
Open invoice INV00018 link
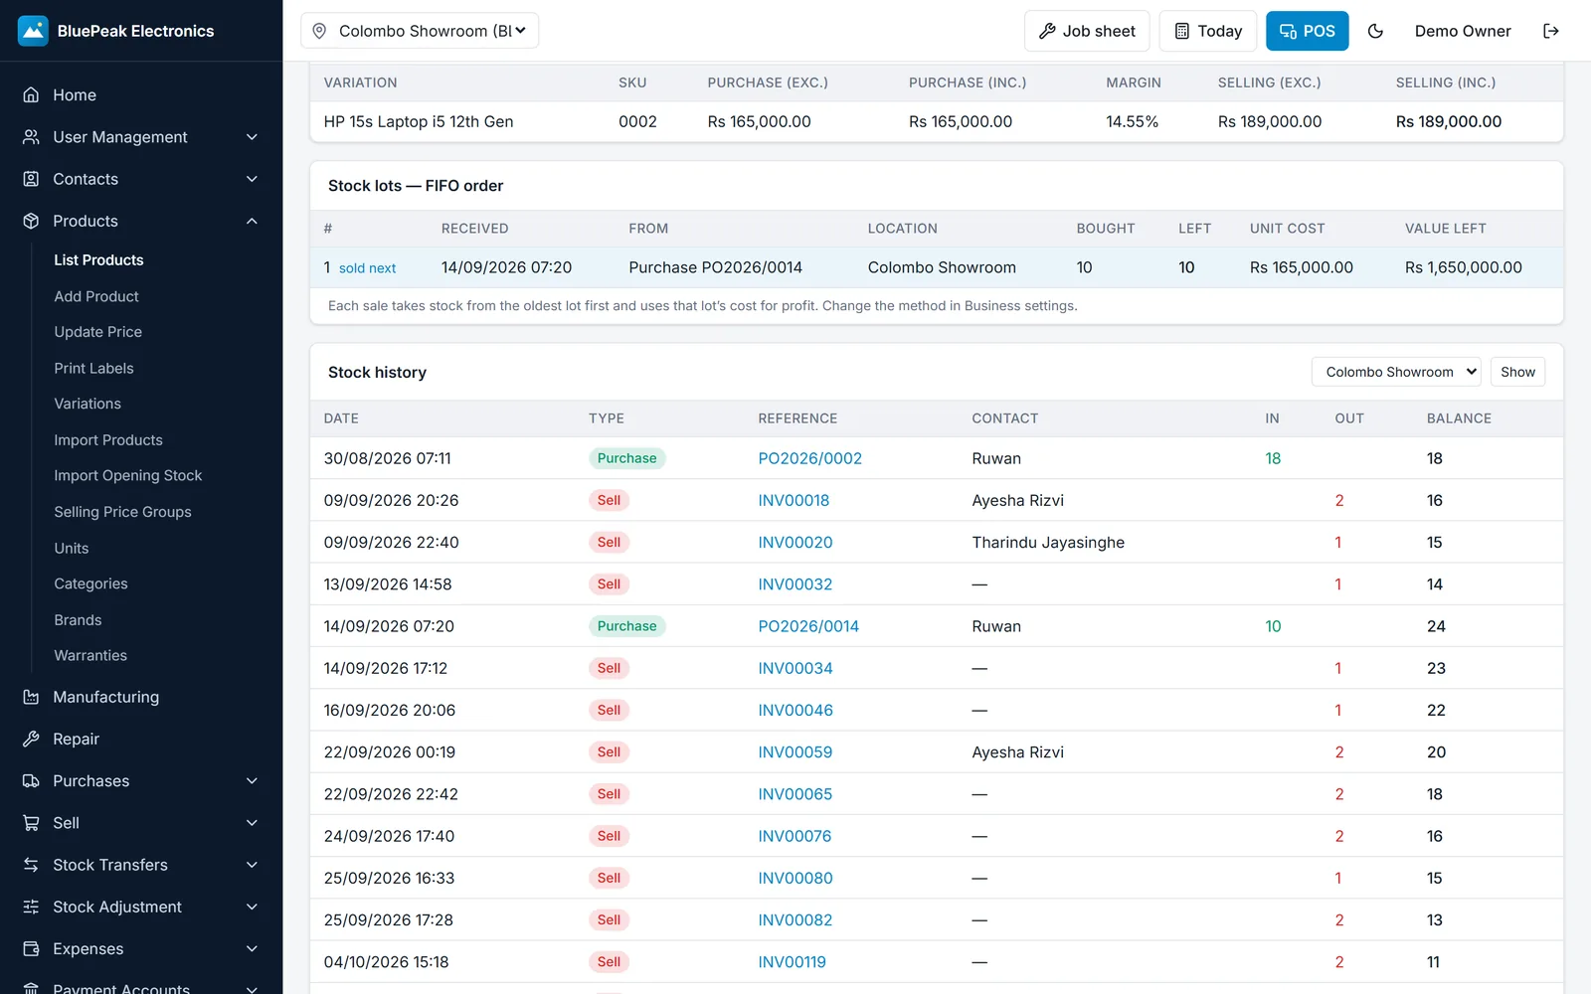(x=794, y=500)
